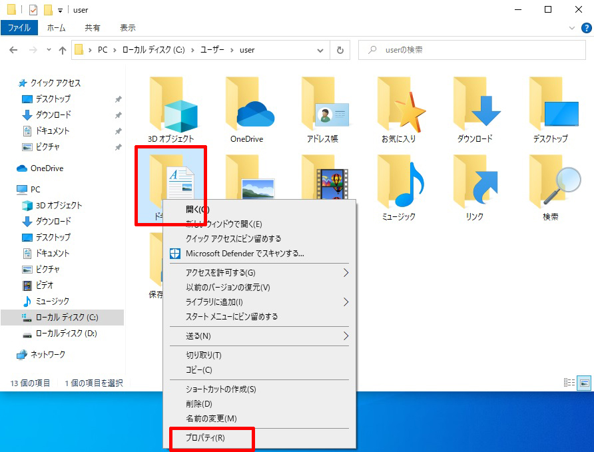Navigate back using the back arrow
Viewport: 594px width, 452px height.
coord(13,50)
